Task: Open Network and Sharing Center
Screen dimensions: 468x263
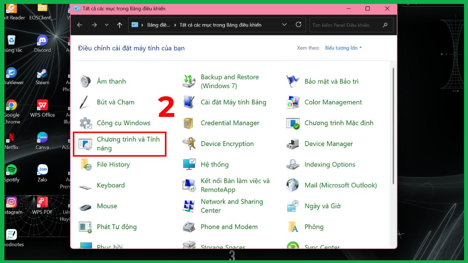Action: [x=232, y=206]
